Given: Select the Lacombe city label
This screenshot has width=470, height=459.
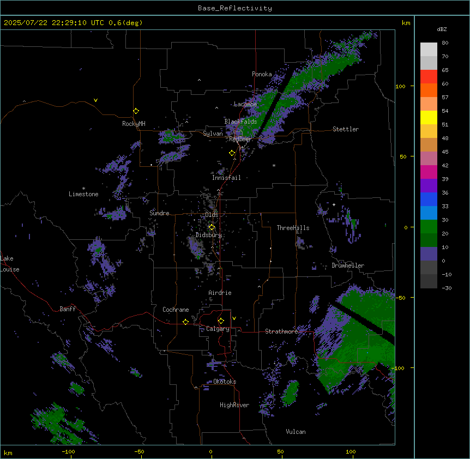Looking at the screenshot, I should [245, 104].
